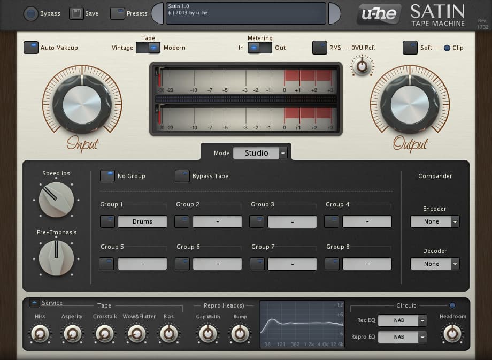Click the u-he logo badge

coord(379,14)
